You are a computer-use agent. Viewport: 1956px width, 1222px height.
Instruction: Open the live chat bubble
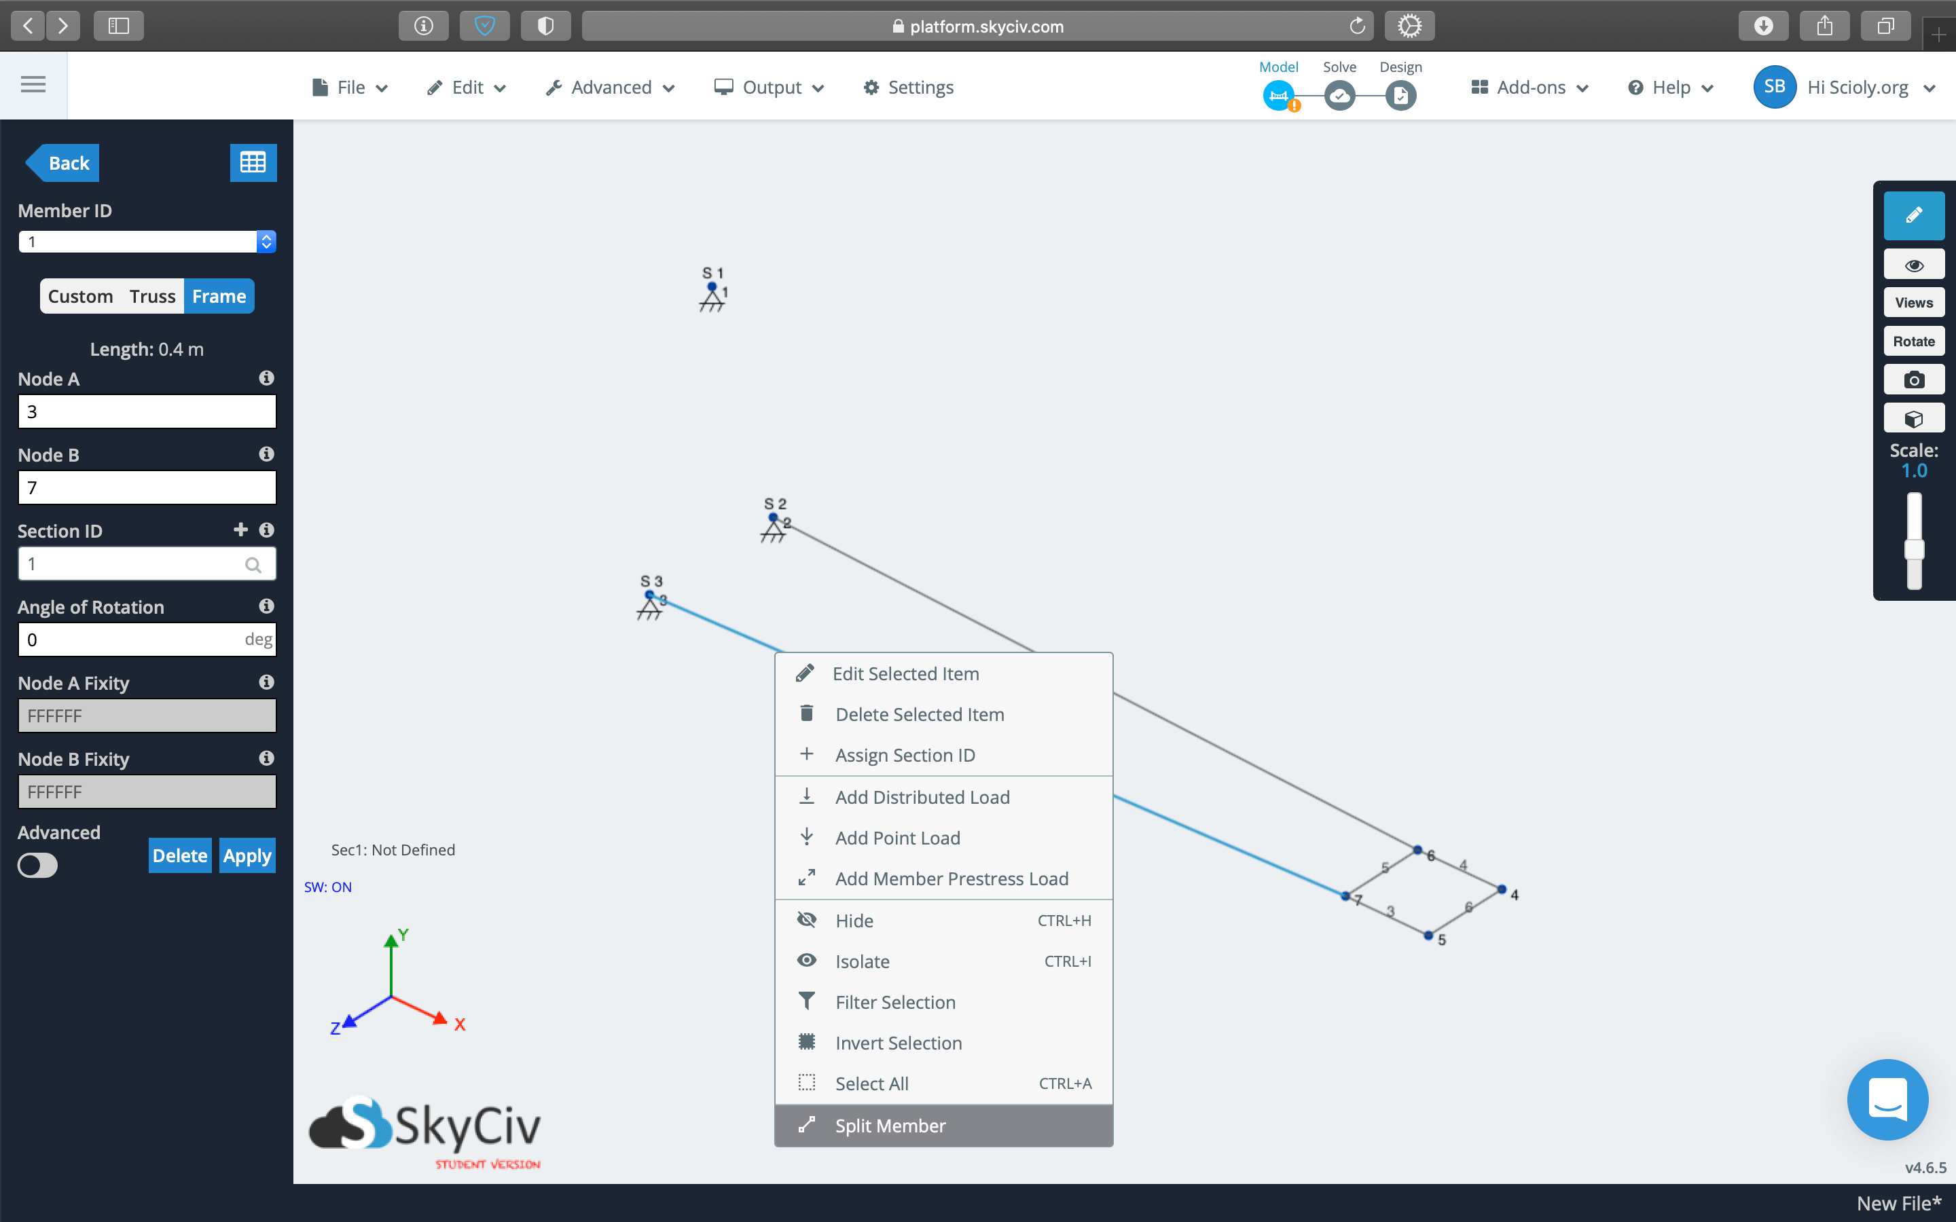click(x=1887, y=1099)
